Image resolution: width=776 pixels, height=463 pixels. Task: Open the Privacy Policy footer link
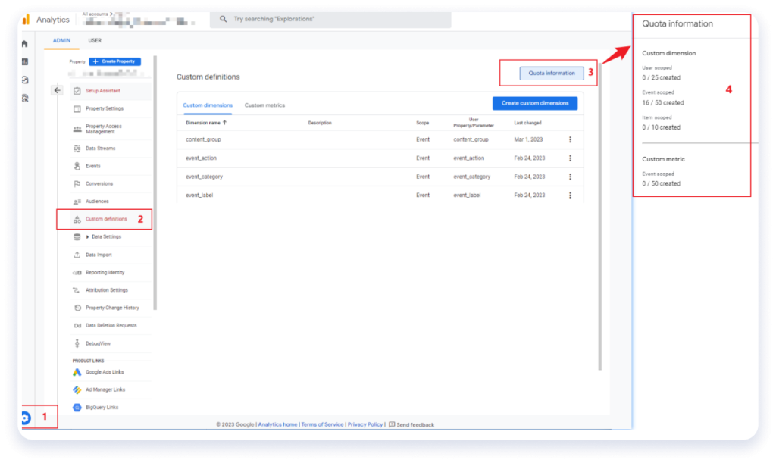click(365, 425)
